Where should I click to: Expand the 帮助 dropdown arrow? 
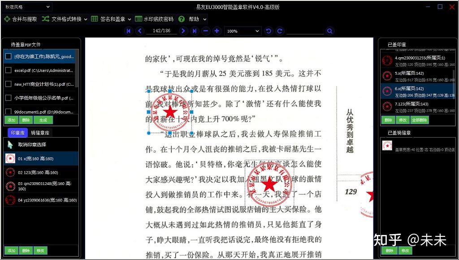point(204,19)
